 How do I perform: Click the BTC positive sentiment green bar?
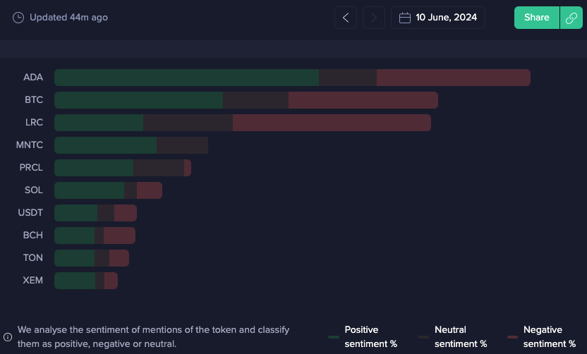coord(139,100)
